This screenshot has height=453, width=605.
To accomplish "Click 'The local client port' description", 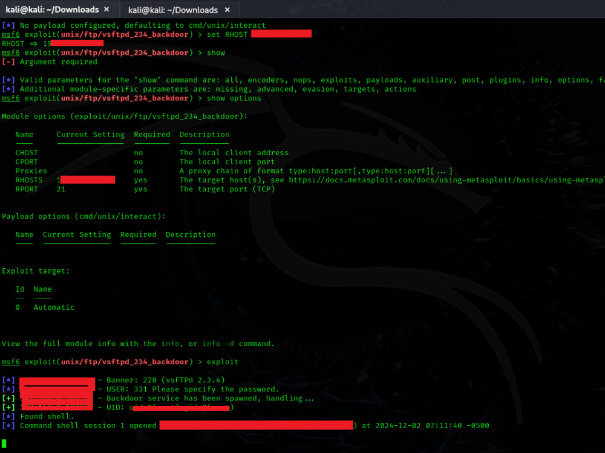I will pyautogui.click(x=227, y=162).
